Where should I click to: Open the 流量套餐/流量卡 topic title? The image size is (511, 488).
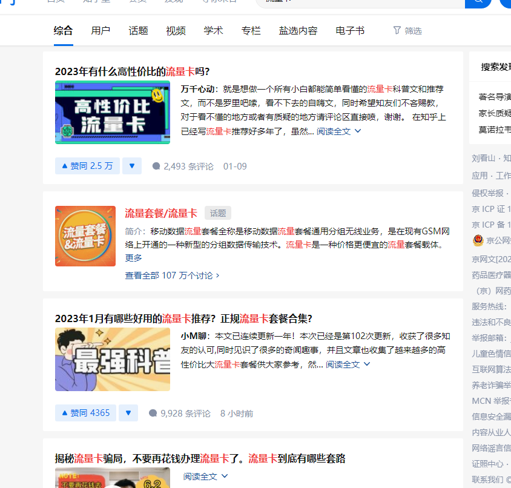pyautogui.click(x=161, y=213)
